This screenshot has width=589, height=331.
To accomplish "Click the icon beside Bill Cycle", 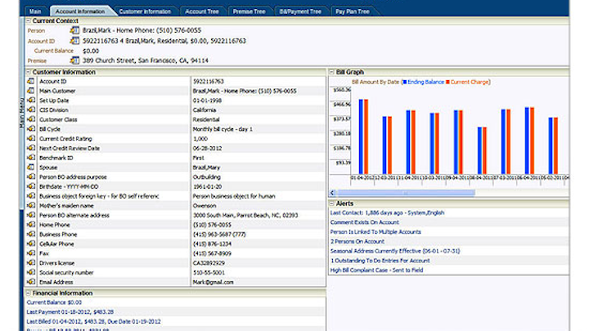I will point(31,129).
